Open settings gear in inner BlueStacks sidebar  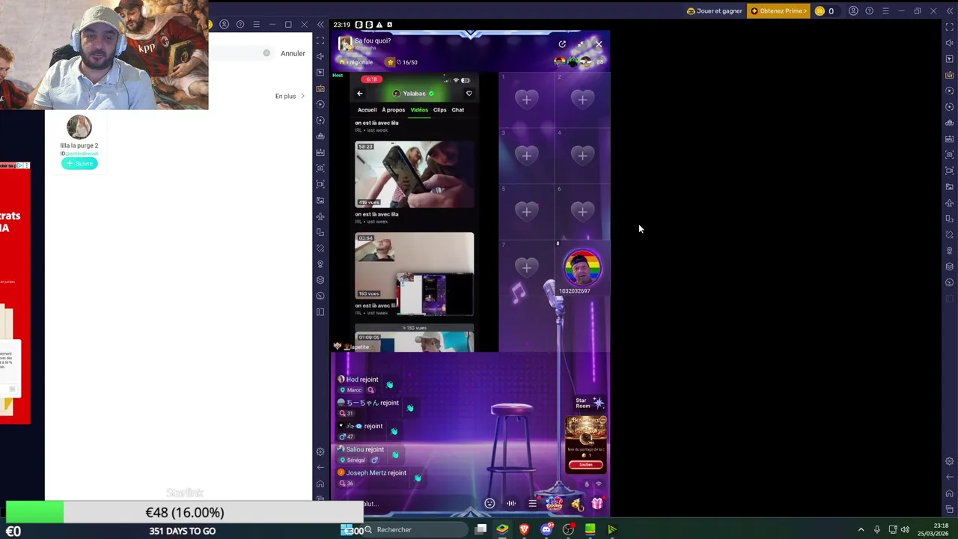(320, 451)
